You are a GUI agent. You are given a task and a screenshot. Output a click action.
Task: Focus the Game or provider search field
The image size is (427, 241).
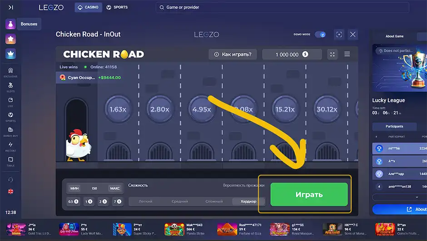282,7
